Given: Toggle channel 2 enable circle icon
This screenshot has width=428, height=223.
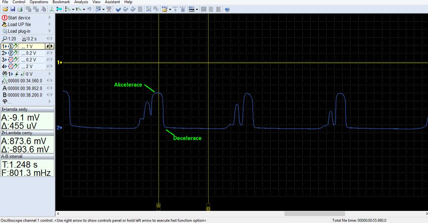Looking at the screenshot, I should click(x=10, y=53).
